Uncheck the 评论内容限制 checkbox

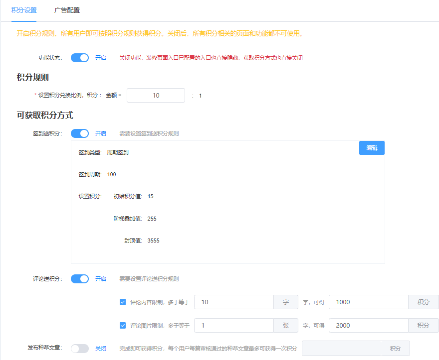pyautogui.click(x=123, y=302)
